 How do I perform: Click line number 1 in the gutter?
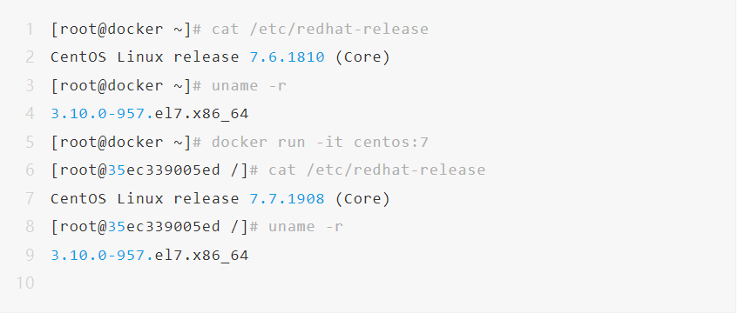[x=30, y=30]
